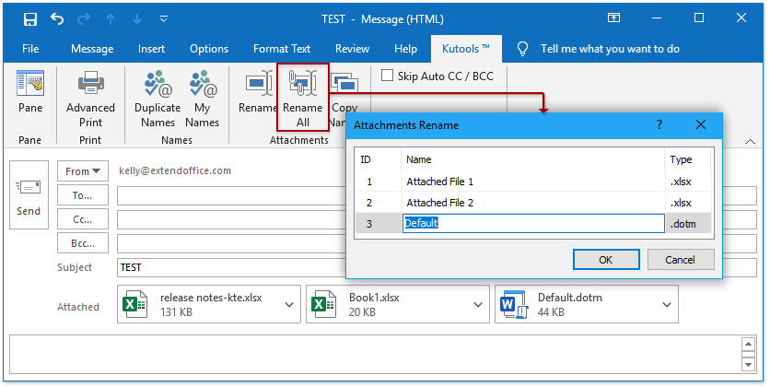Click the help question mark in dialog
The width and height of the screenshot is (770, 387).
pos(659,124)
